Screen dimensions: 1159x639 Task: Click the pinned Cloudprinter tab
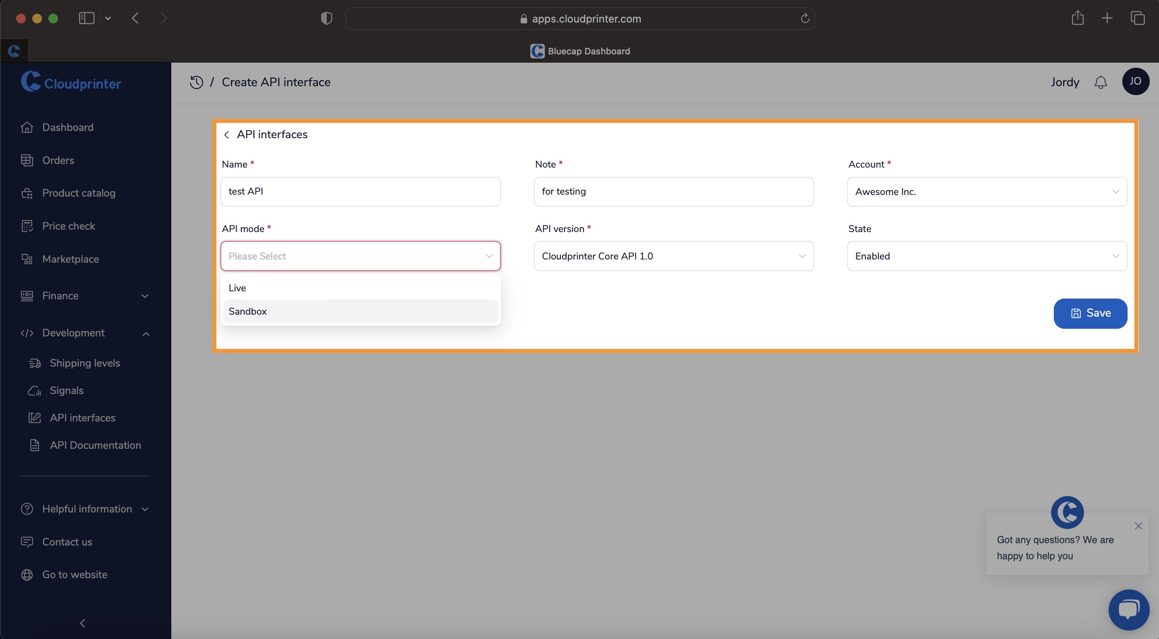(x=14, y=51)
